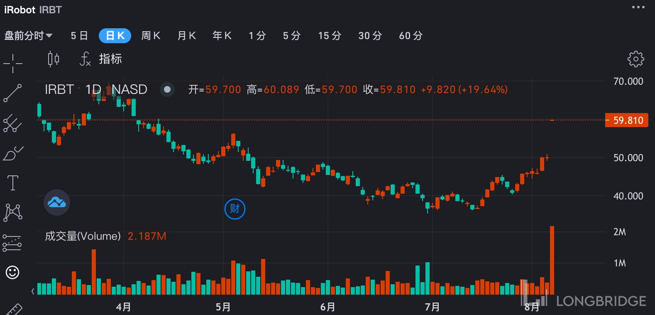The image size is (655, 315).
Task: Select the text annotation tool
Action: (13, 183)
